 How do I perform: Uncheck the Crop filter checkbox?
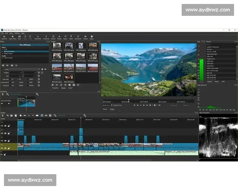[x=2, y=49]
